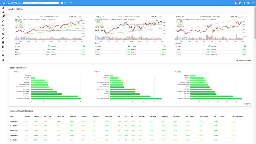Screen dimensions: 256x144
Task: Click the folder icon beside Open Watchlist
Action: click(x=62, y=3)
